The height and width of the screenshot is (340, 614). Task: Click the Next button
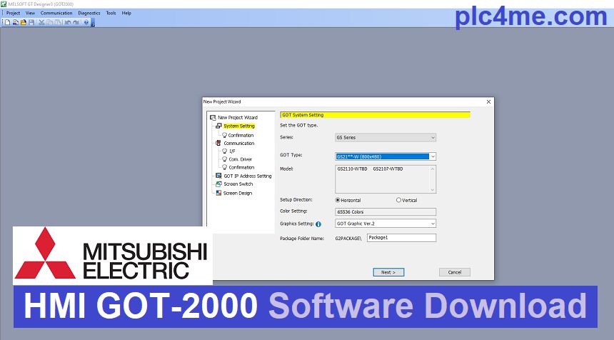[x=388, y=272]
